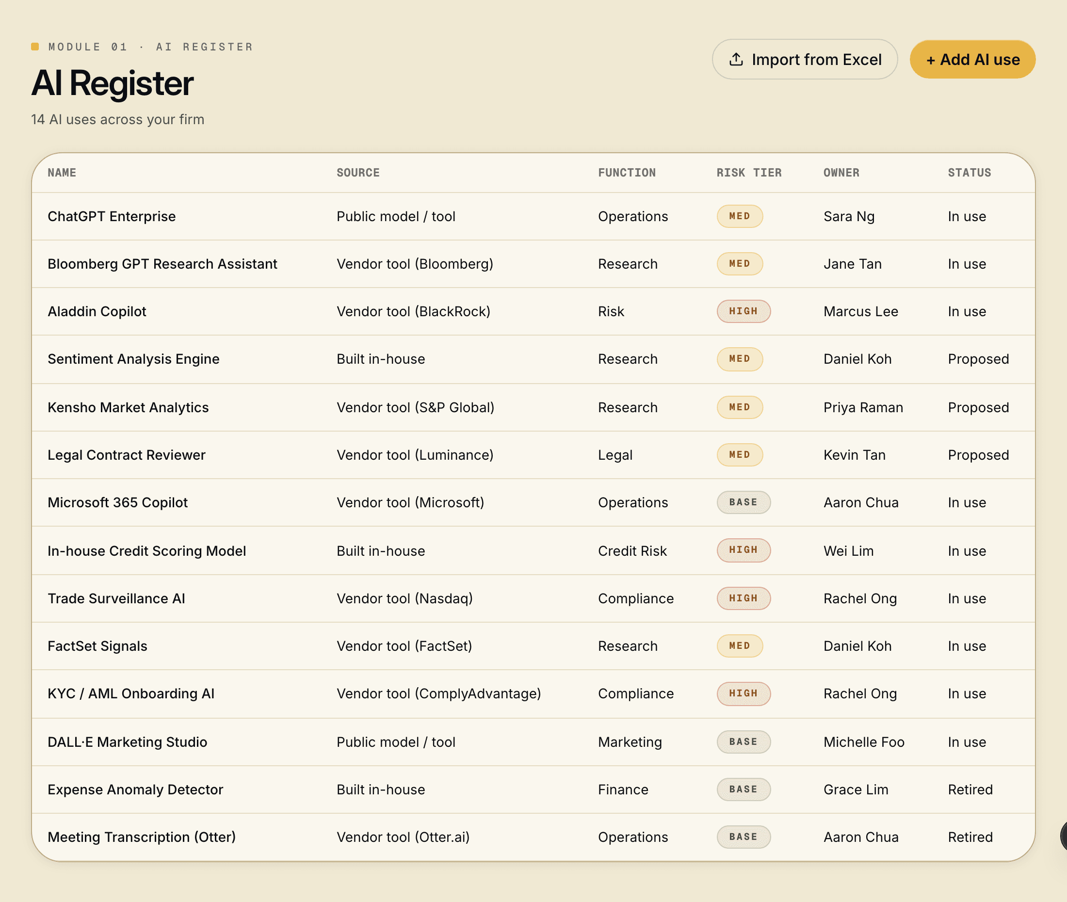
Task: Click MED badge for ChatGPT Enterprise
Action: pyautogui.click(x=739, y=216)
